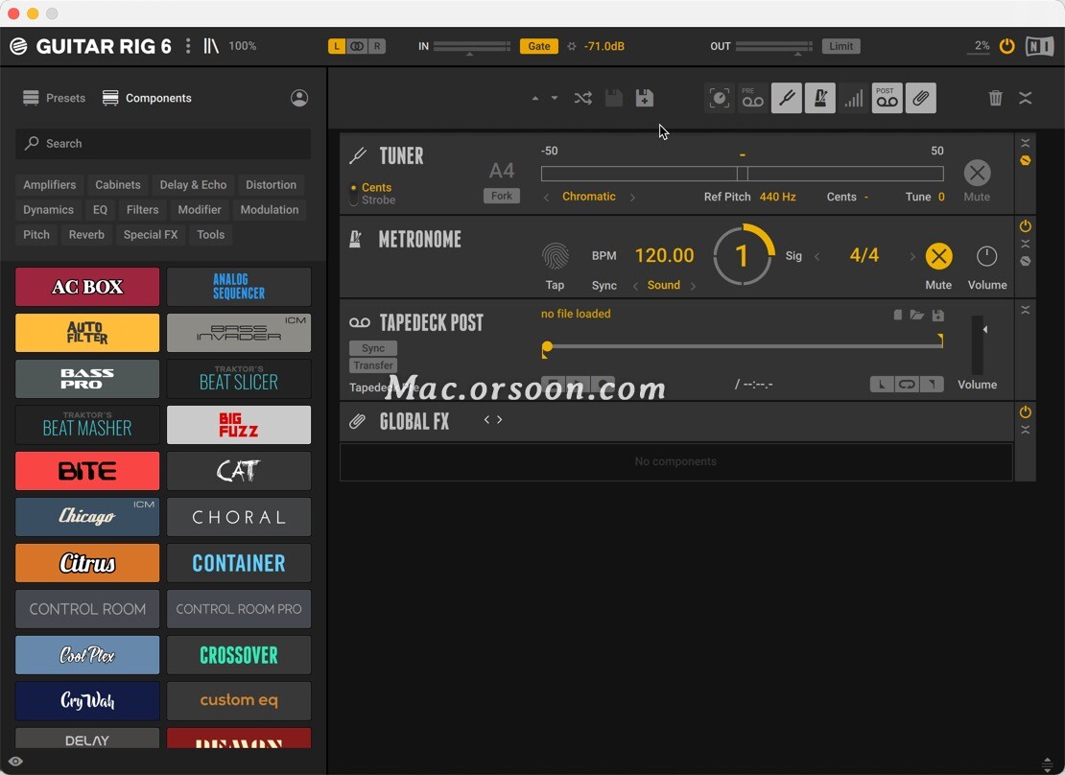Click the Fork button in Tuner
The image size is (1065, 775).
(x=501, y=196)
